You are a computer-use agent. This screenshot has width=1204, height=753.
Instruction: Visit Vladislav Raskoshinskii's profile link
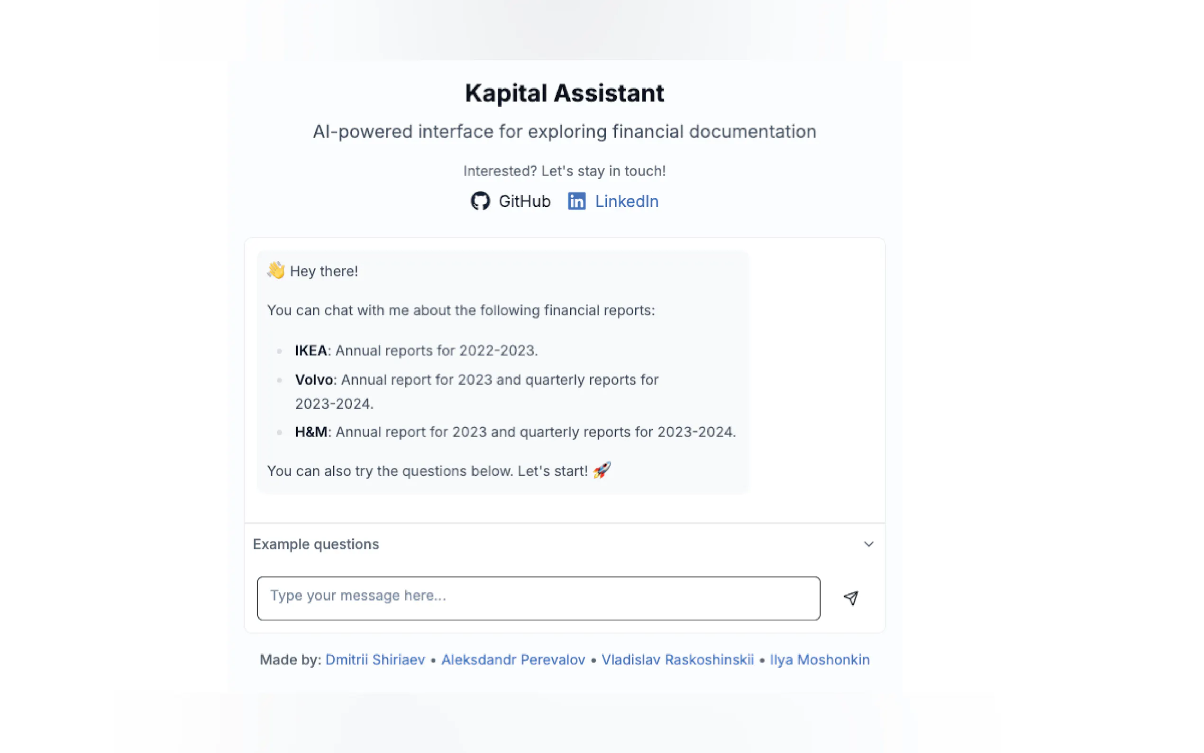[677, 660]
